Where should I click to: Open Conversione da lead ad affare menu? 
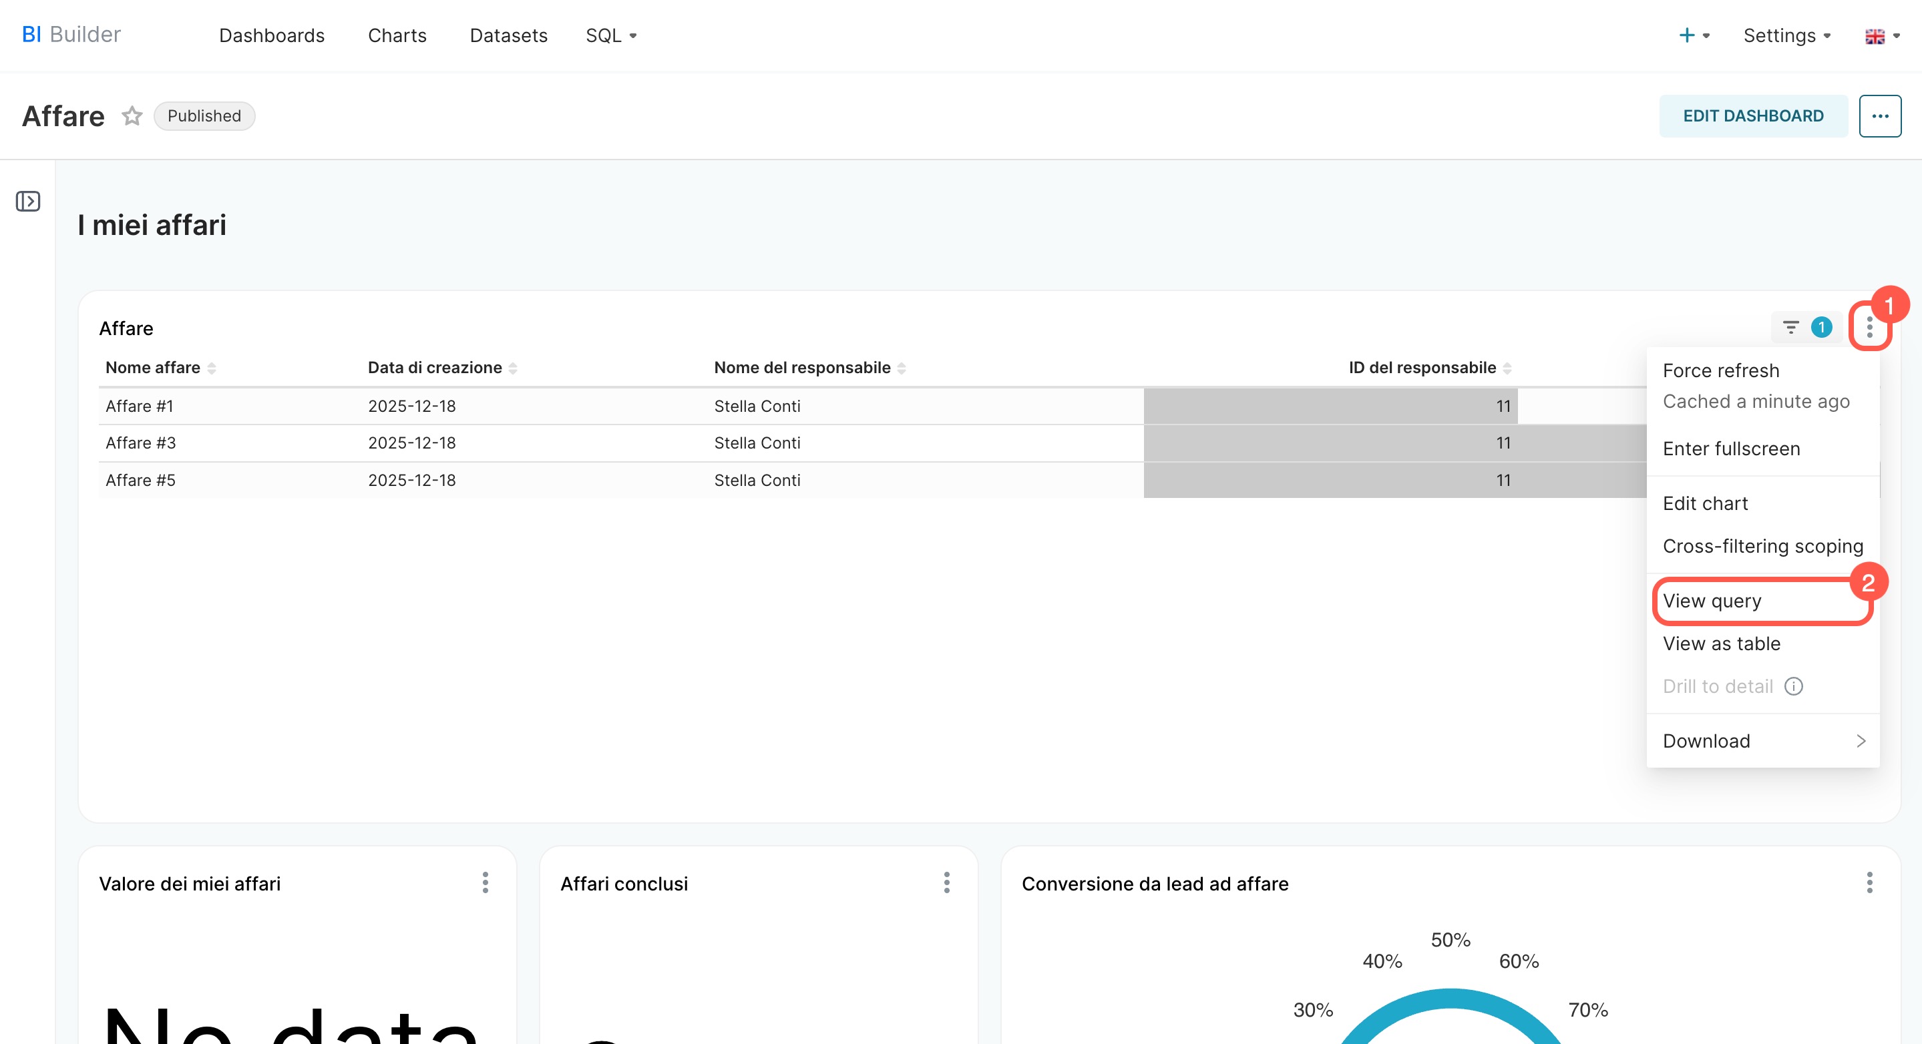click(1869, 883)
